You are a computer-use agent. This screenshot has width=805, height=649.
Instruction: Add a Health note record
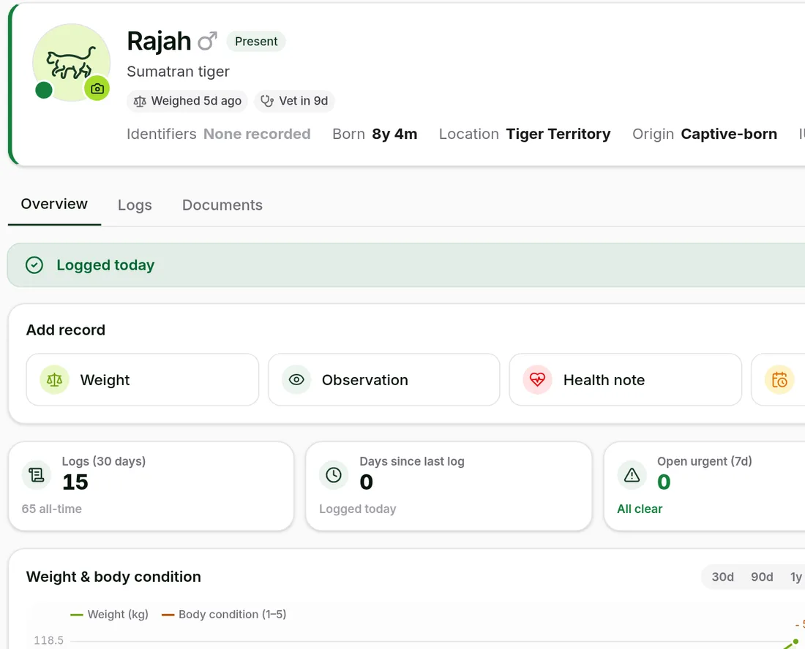coord(625,380)
